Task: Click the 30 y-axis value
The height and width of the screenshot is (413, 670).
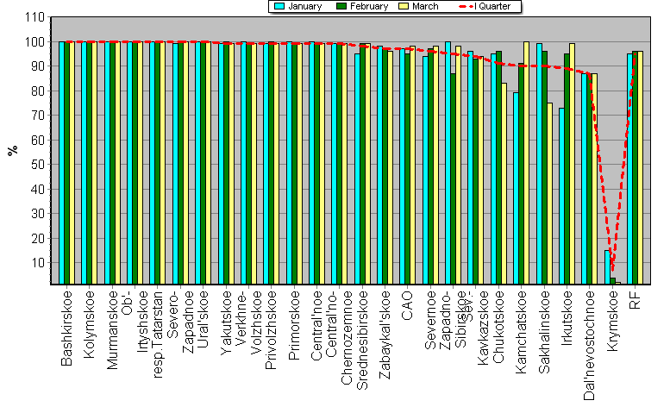Action: pyautogui.click(x=38, y=214)
